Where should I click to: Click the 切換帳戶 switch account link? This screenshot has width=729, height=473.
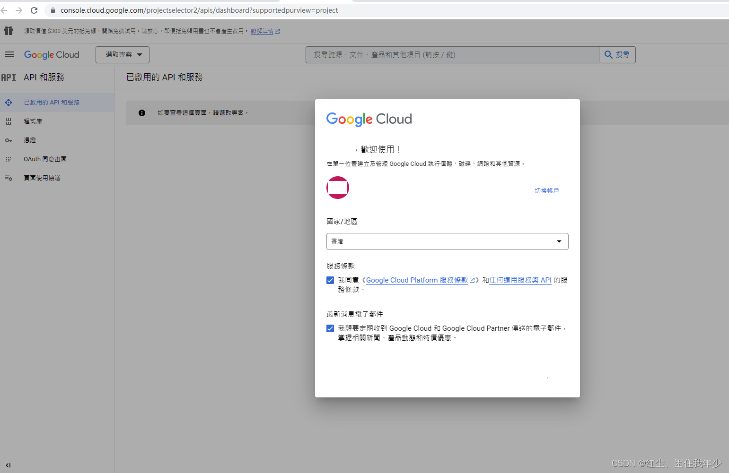[x=547, y=191]
